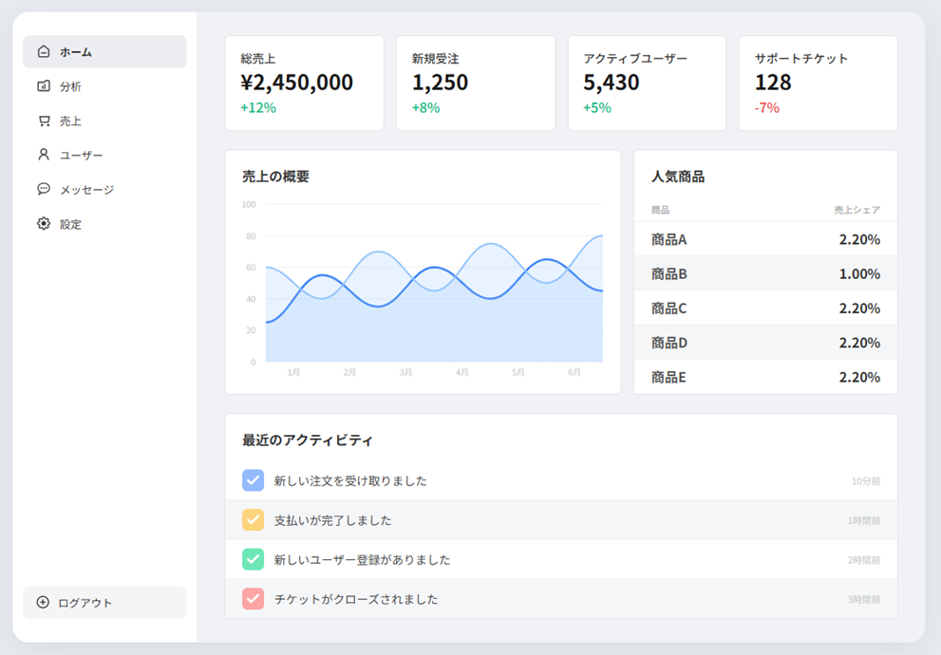Screen dimensions: 941x655
Task: Click the チケットがクローズされました activity text
Action: (x=356, y=599)
